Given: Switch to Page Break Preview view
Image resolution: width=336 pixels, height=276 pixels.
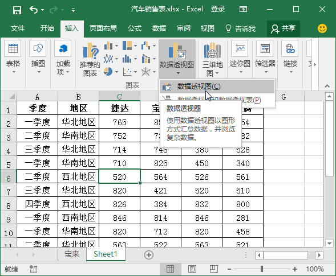Looking at the screenshot, I should [214, 269].
